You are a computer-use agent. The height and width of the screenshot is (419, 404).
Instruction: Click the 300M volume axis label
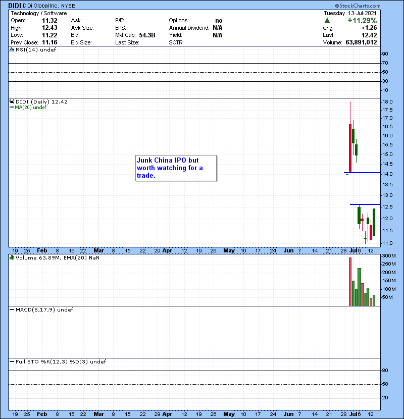389,256
